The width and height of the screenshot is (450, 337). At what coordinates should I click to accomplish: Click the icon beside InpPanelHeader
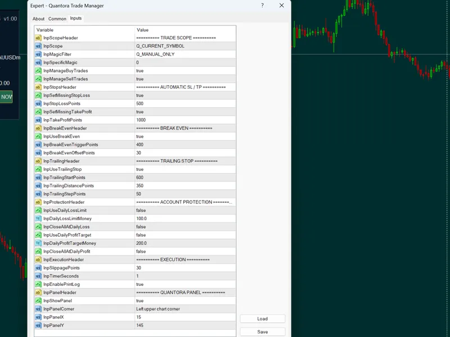[x=38, y=293]
